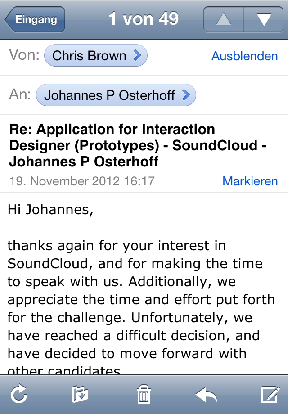Jump to next message with down arrow
The image size is (288, 414).
(263, 19)
